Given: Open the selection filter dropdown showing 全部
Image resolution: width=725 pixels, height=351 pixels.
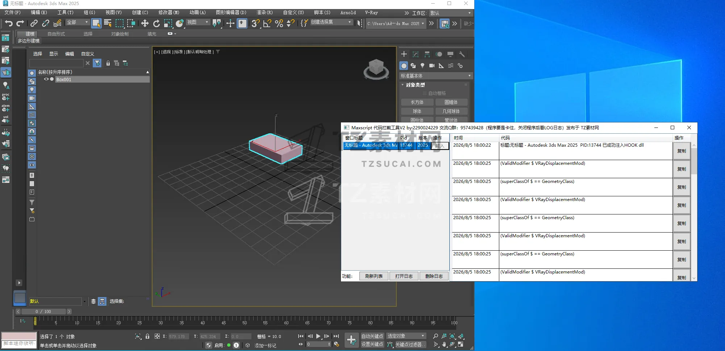Looking at the screenshot, I should click(77, 22).
